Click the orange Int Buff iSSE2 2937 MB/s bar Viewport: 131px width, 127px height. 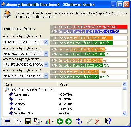[81, 38]
